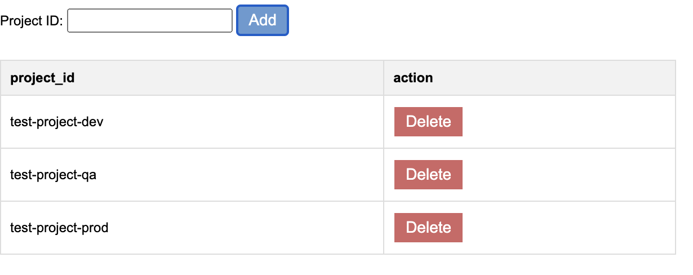The width and height of the screenshot is (693, 275).
Task: Click the first table column's header cell
Action: (x=42, y=78)
